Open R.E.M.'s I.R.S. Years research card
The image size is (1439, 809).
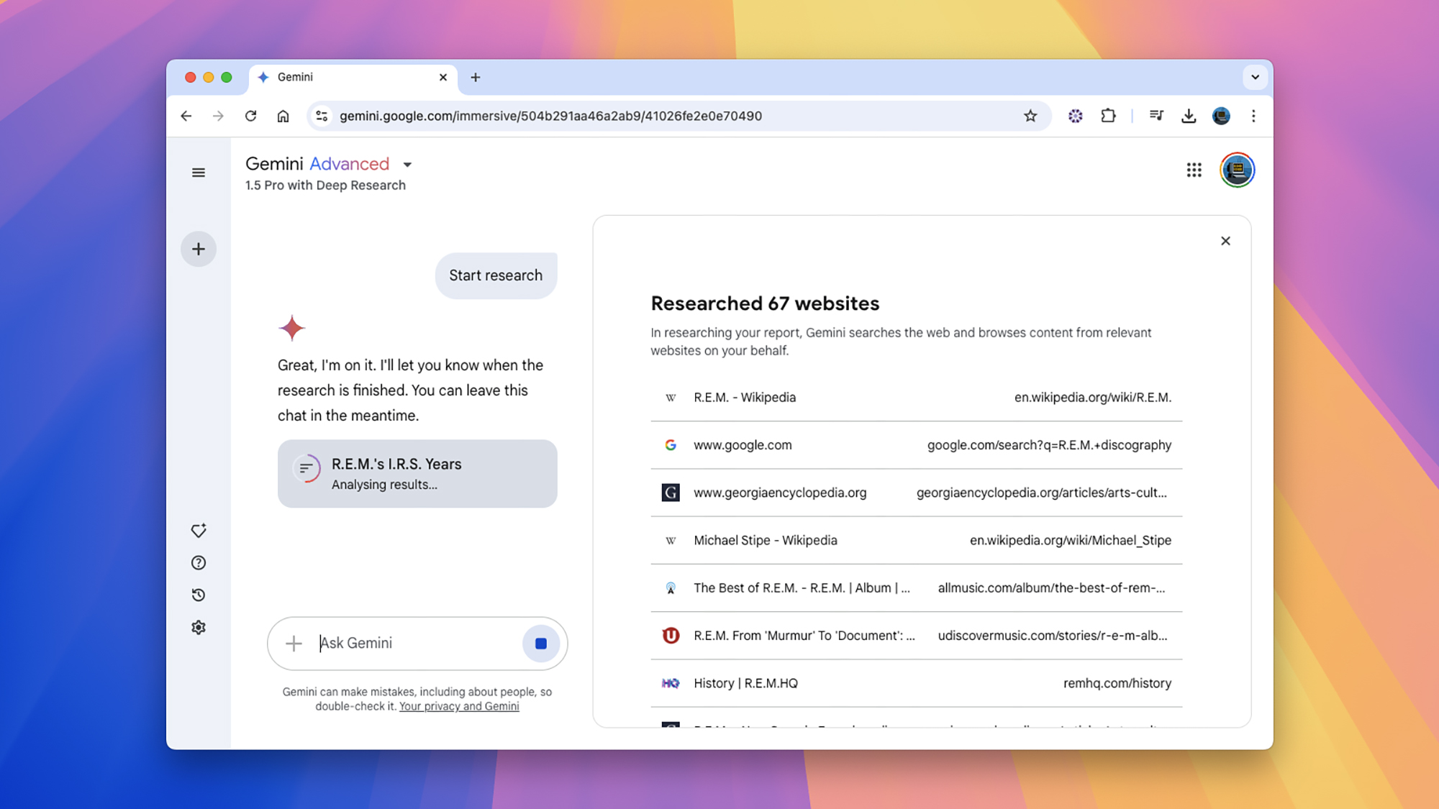coord(417,474)
